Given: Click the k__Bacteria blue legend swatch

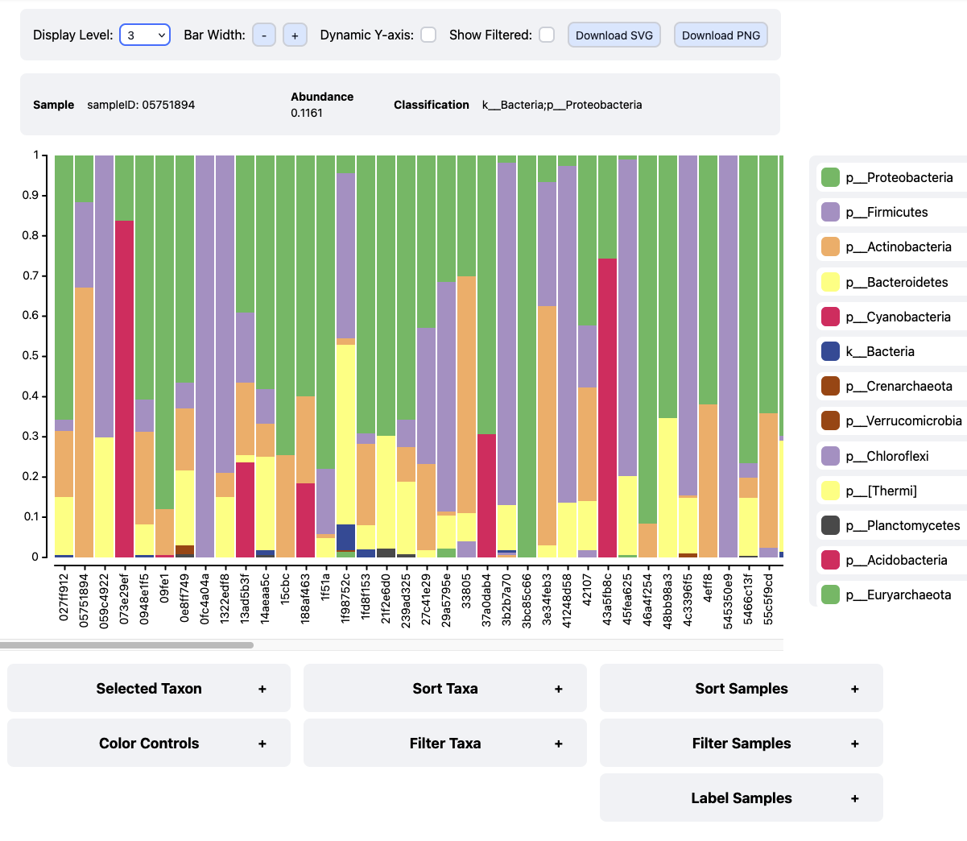Looking at the screenshot, I should (x=830, y=351).
